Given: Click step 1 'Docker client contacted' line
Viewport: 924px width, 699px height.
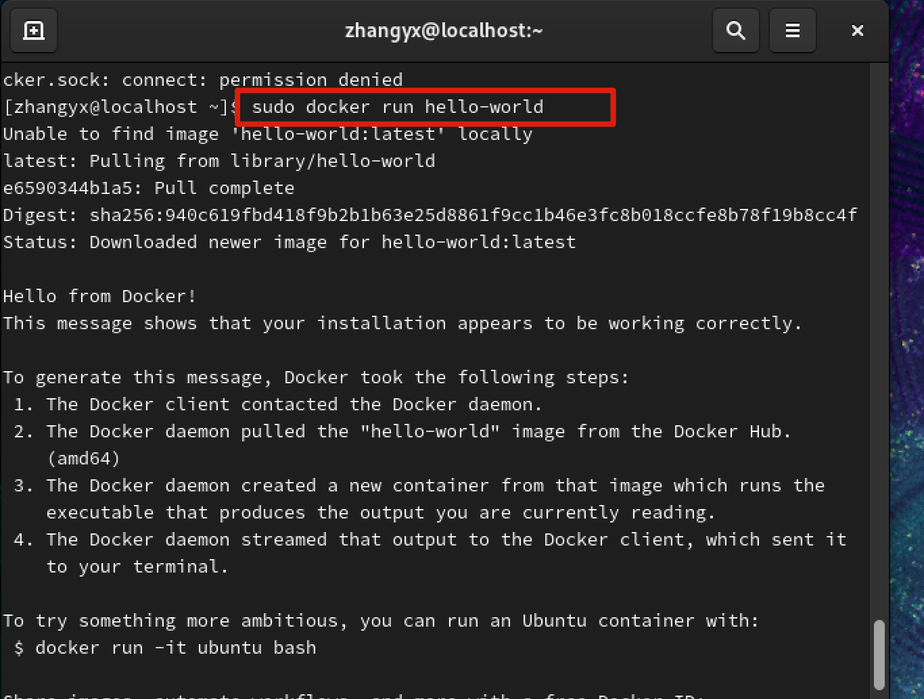Looking at the screenshot, I should pyautogui.click(x=278, y=404).
